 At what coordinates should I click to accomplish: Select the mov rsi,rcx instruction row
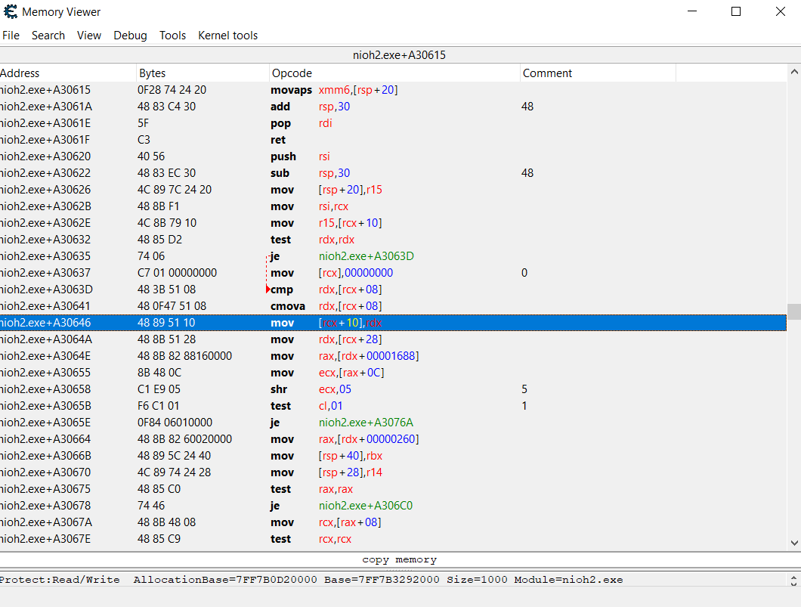click(394, 206)
